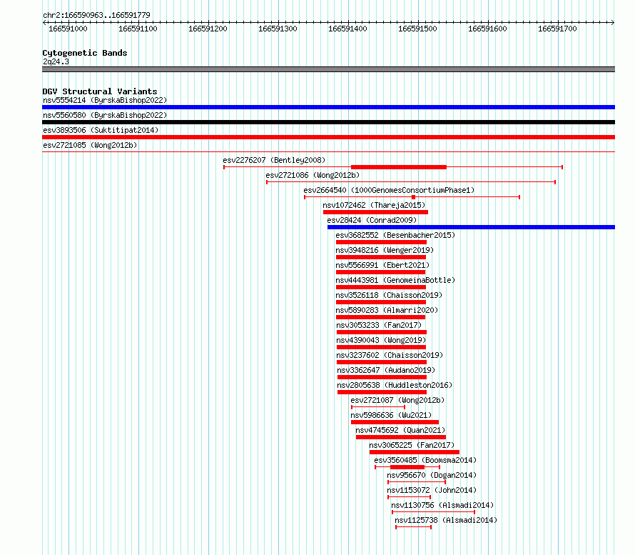
Task: Click the small red block on esv2664540
Action: pyautogui.click(x=413, y=197)
